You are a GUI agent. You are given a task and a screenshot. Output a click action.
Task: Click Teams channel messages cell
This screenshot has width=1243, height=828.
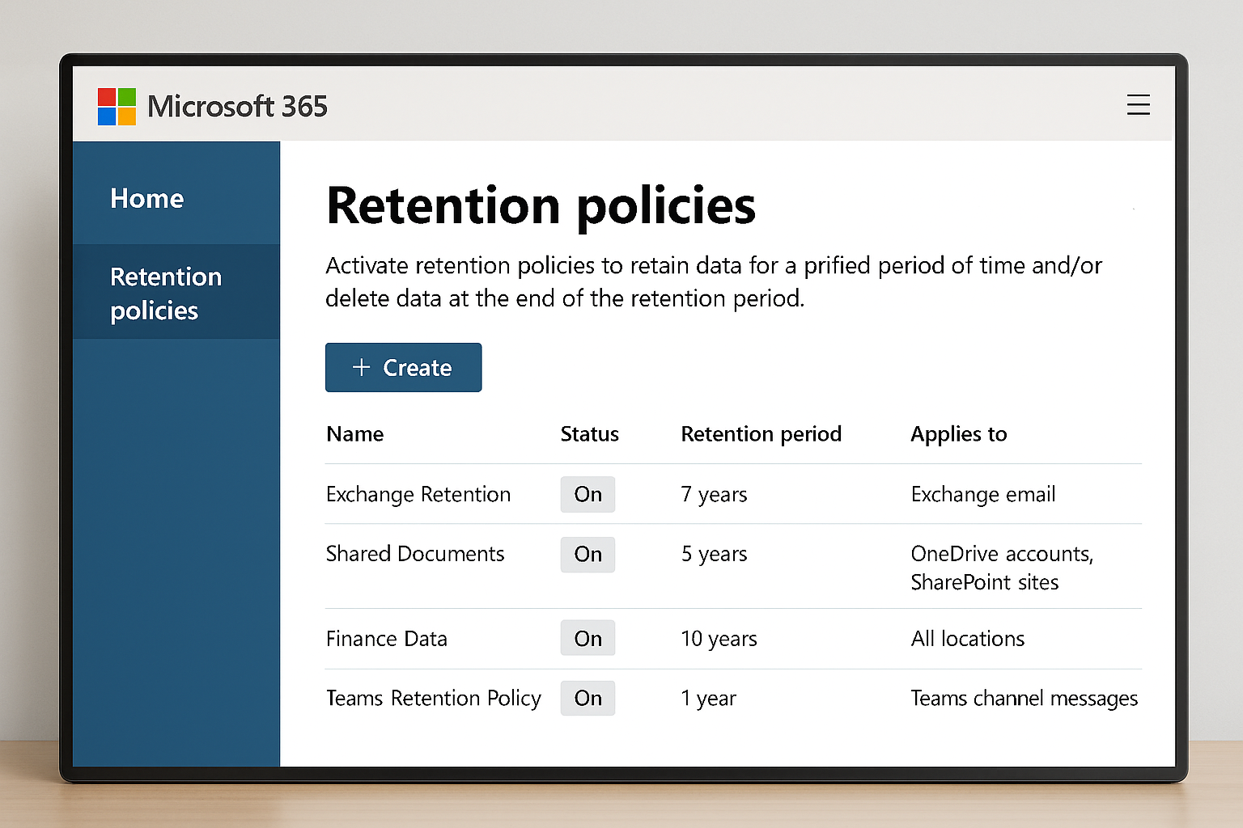1024,698
